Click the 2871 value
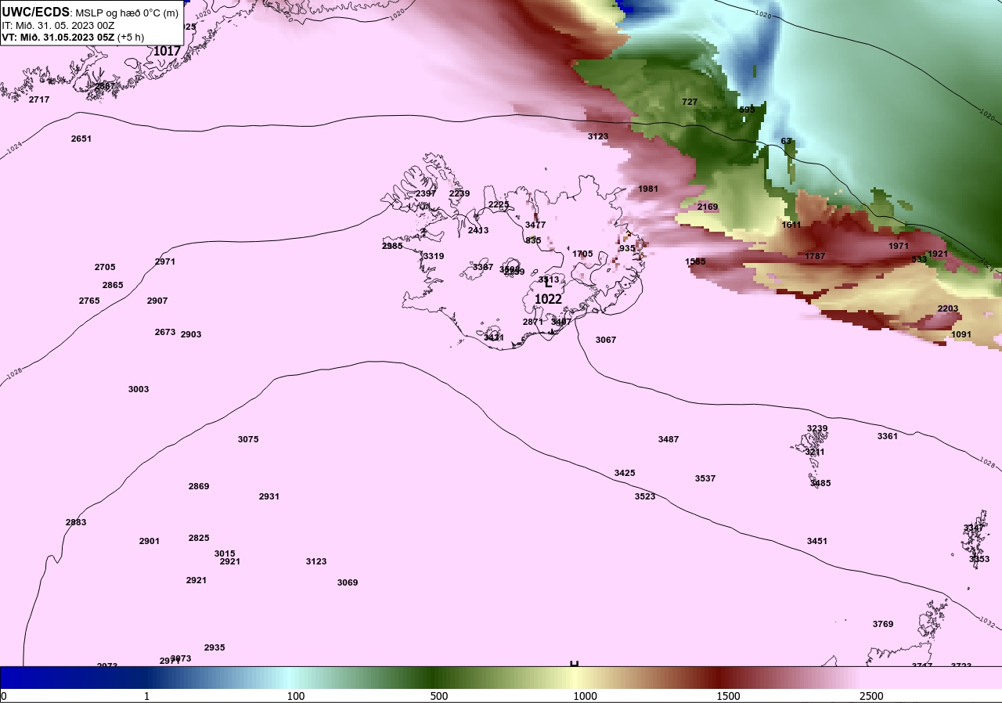This screenshot has height=703, width=1002. click(533, 322)
